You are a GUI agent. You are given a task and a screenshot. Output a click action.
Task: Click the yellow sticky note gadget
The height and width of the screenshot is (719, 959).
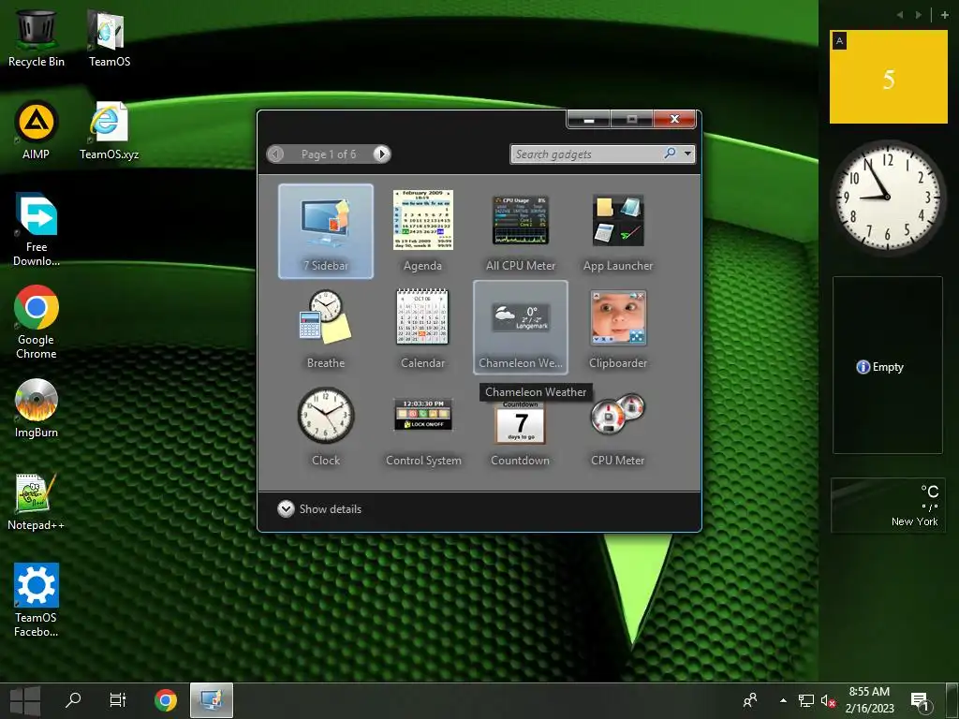tap(888, 77)
